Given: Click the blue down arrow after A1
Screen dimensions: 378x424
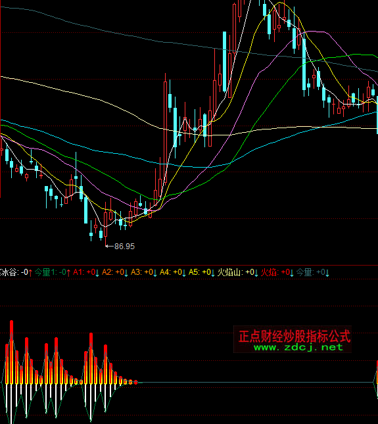Looking at the screenshot, I should (x=97, y=273).
